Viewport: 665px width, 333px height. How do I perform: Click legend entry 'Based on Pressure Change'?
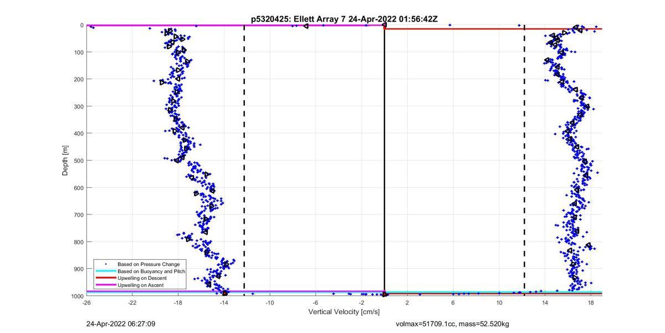[x=149, y=264]
